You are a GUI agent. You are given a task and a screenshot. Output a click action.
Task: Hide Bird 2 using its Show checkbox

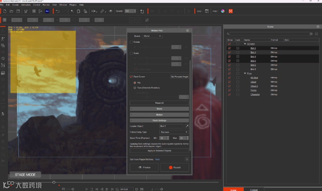229,65
